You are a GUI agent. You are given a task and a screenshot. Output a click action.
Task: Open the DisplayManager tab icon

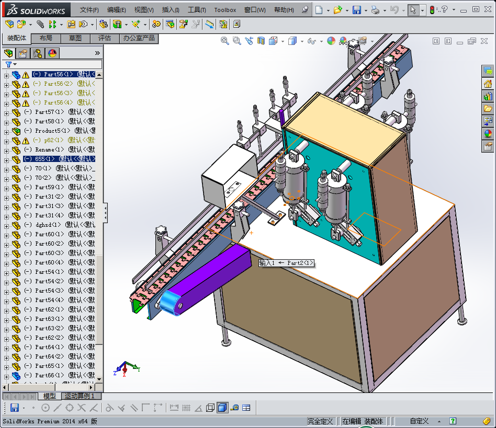(x=52, y=53)
